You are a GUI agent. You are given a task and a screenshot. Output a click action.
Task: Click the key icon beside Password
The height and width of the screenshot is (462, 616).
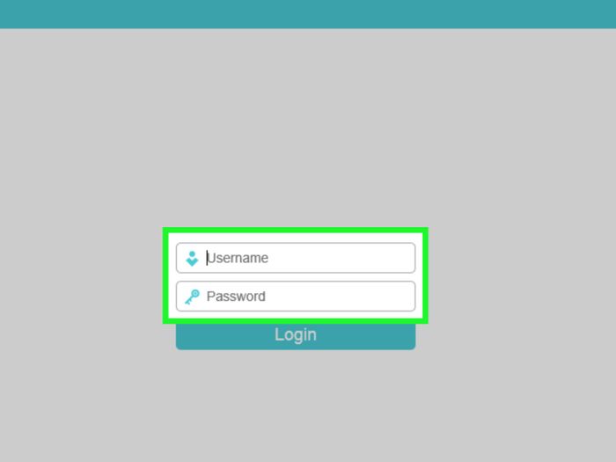pos(192,297)
